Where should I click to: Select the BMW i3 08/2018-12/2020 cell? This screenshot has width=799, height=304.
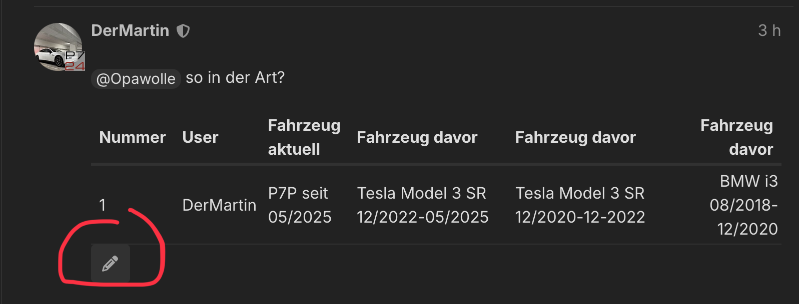pyautogui.click(x=743, y=205)
